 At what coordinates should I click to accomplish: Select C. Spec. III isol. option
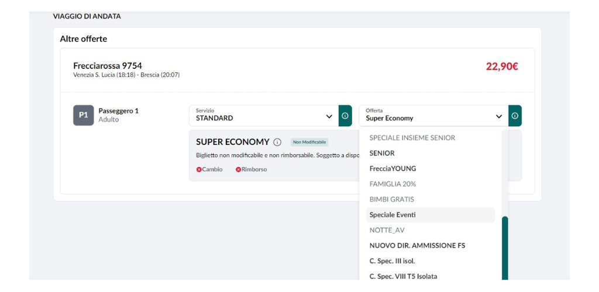pyautogui.click(x=392, y=261)
